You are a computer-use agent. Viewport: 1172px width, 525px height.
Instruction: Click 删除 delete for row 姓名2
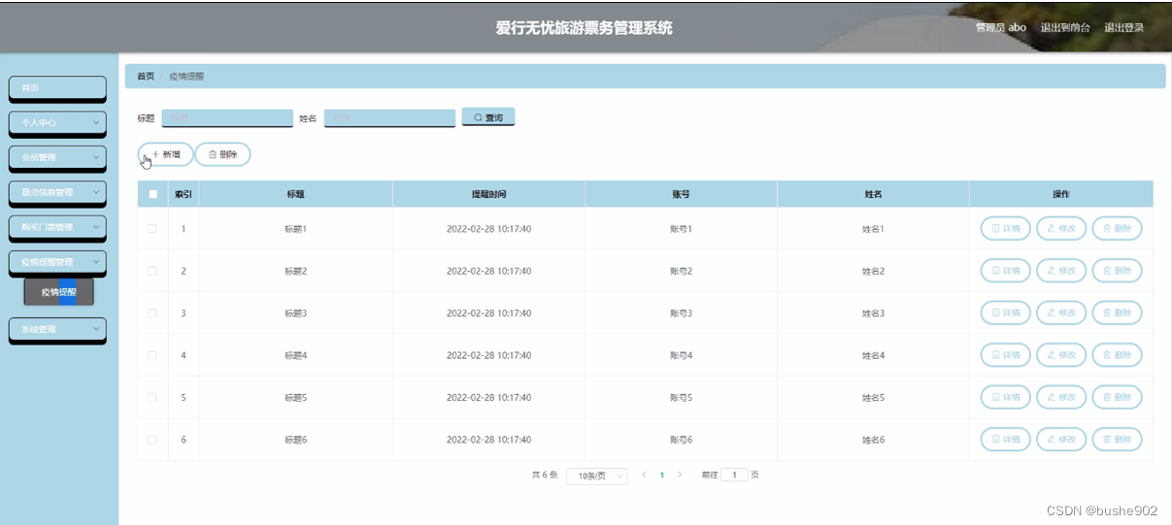(1118, 271)
